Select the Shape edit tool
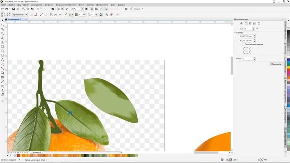 [2, 25]
